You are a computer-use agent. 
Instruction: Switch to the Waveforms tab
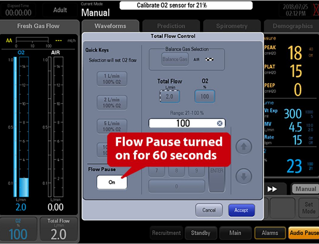(x=110, y=26)
